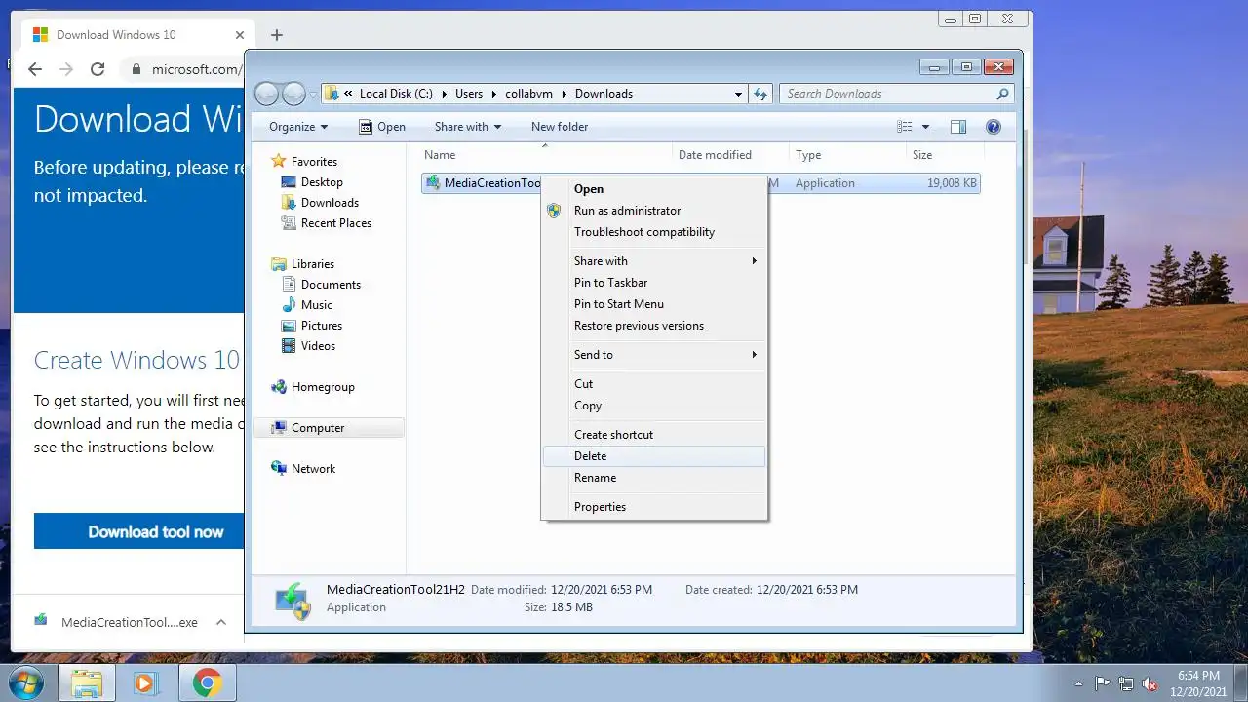Open the Share with toolbar dropdown
1248x702 pixels.
tap(467, 127)
